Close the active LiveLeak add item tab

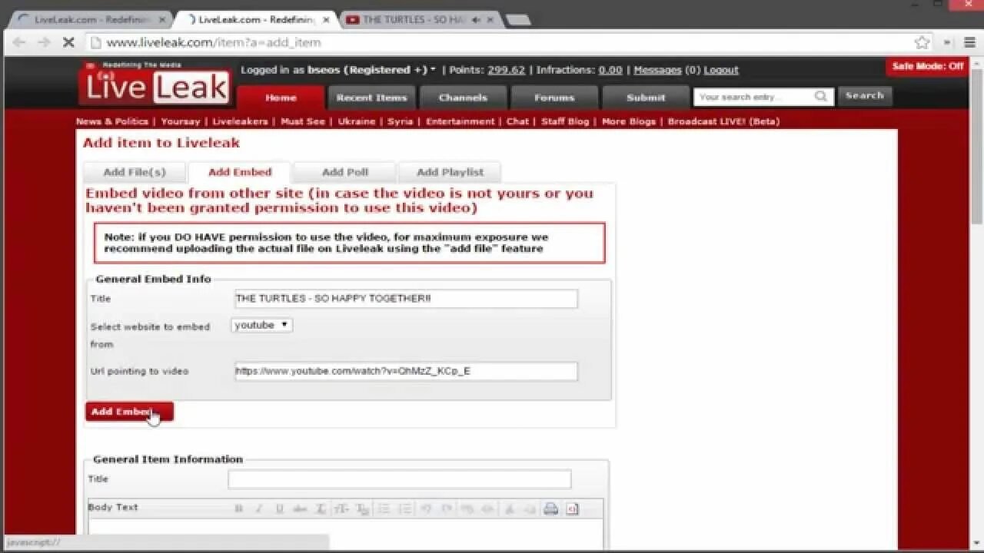327,20
